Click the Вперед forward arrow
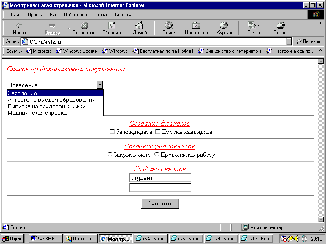 (53, 28)
